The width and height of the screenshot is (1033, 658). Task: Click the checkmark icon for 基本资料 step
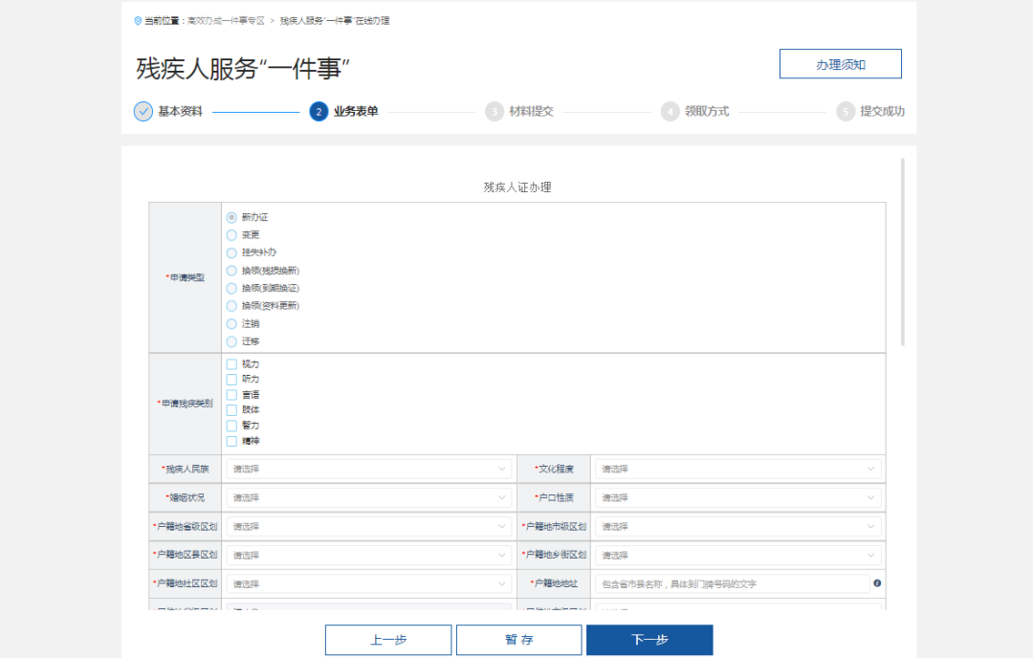[143, 111]
